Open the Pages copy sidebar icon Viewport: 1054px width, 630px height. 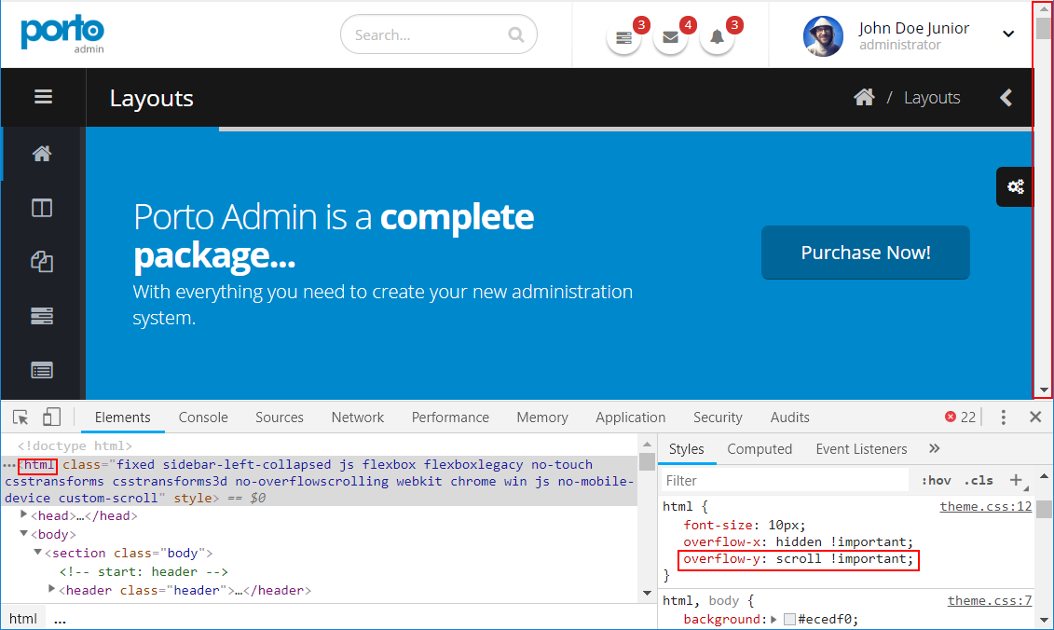pyautogui.click(x=42, y=262)
